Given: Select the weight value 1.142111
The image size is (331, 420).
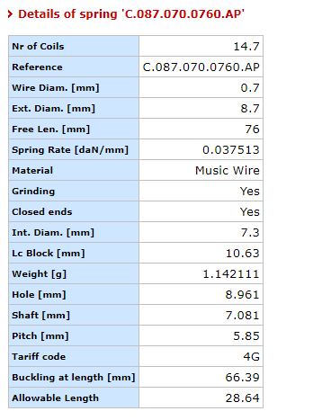Looking at the screenshot, I should click(231, 274).
